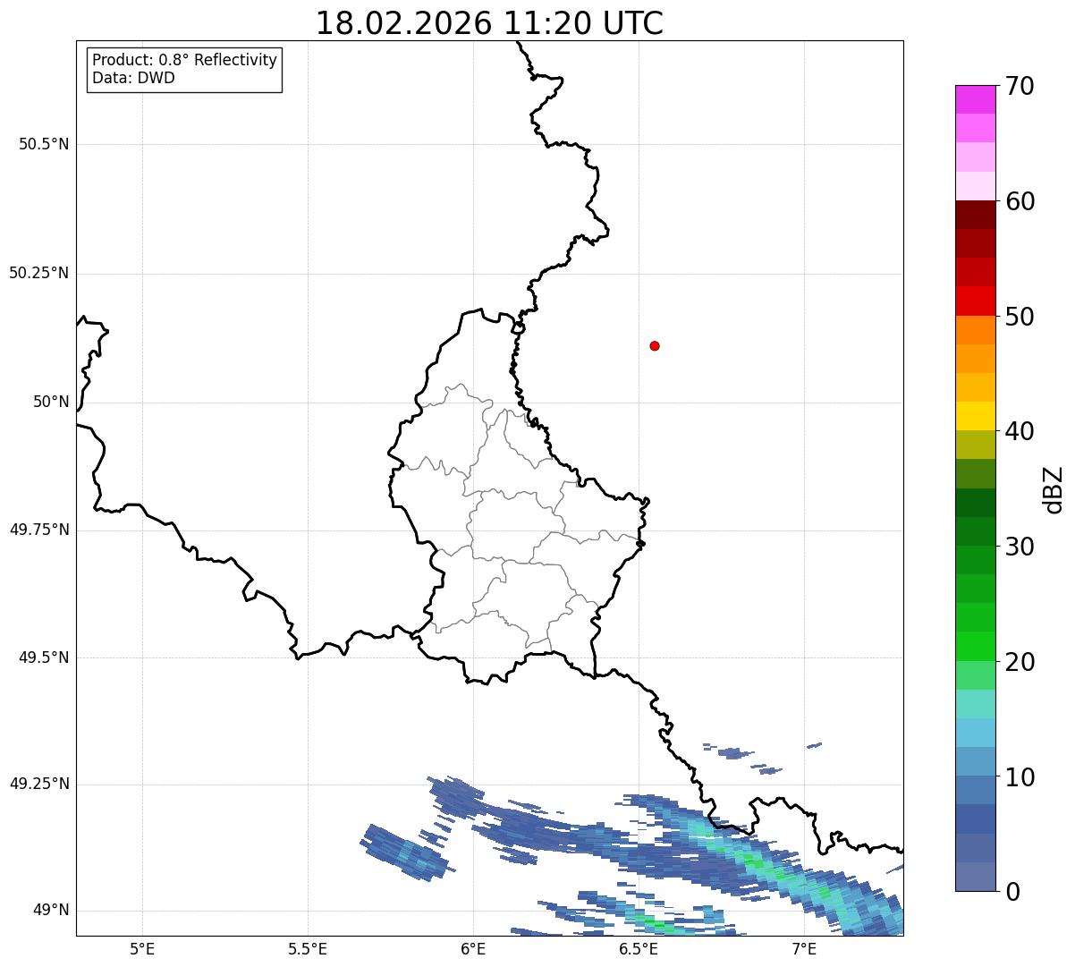The width and height of the screenshot is (1075, 967).
Task: Click the 49°N latitude label
Action: [52, 911]
